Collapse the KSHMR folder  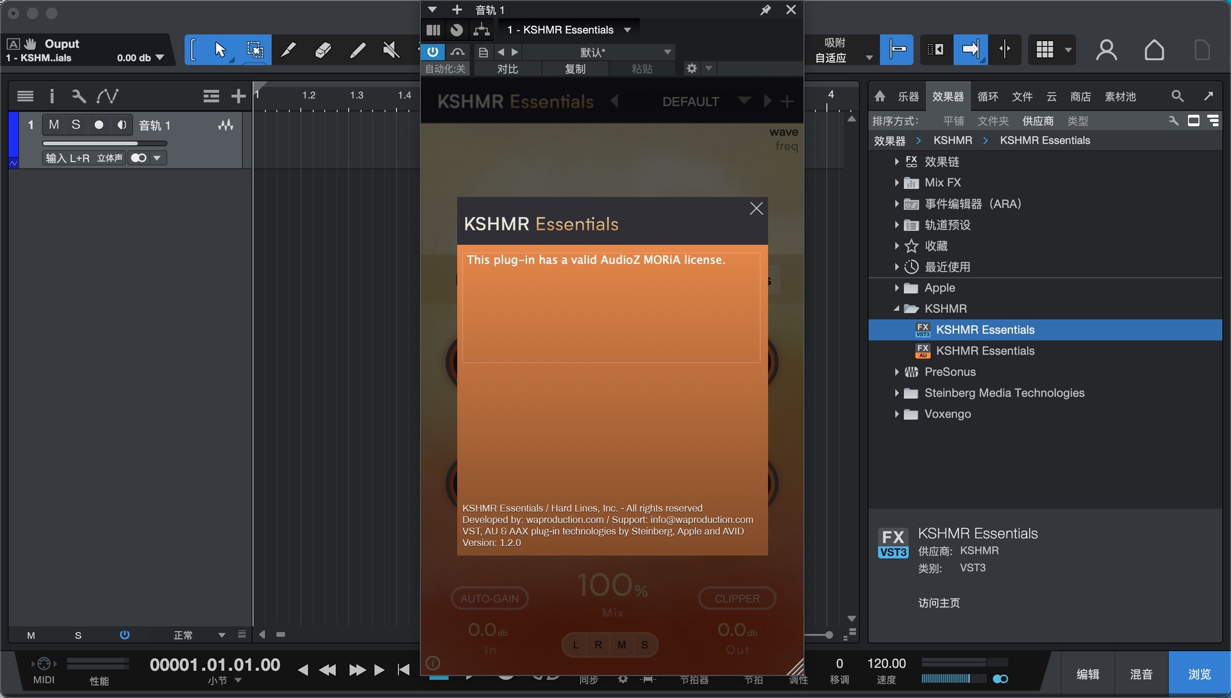(x=896, y=309)
